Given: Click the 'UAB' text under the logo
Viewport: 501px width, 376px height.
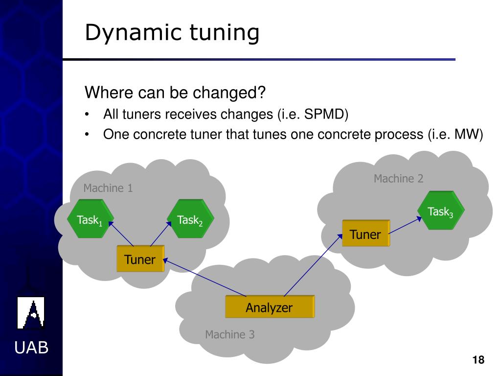Looking at the screenshot, I should [x=31, y=348].
